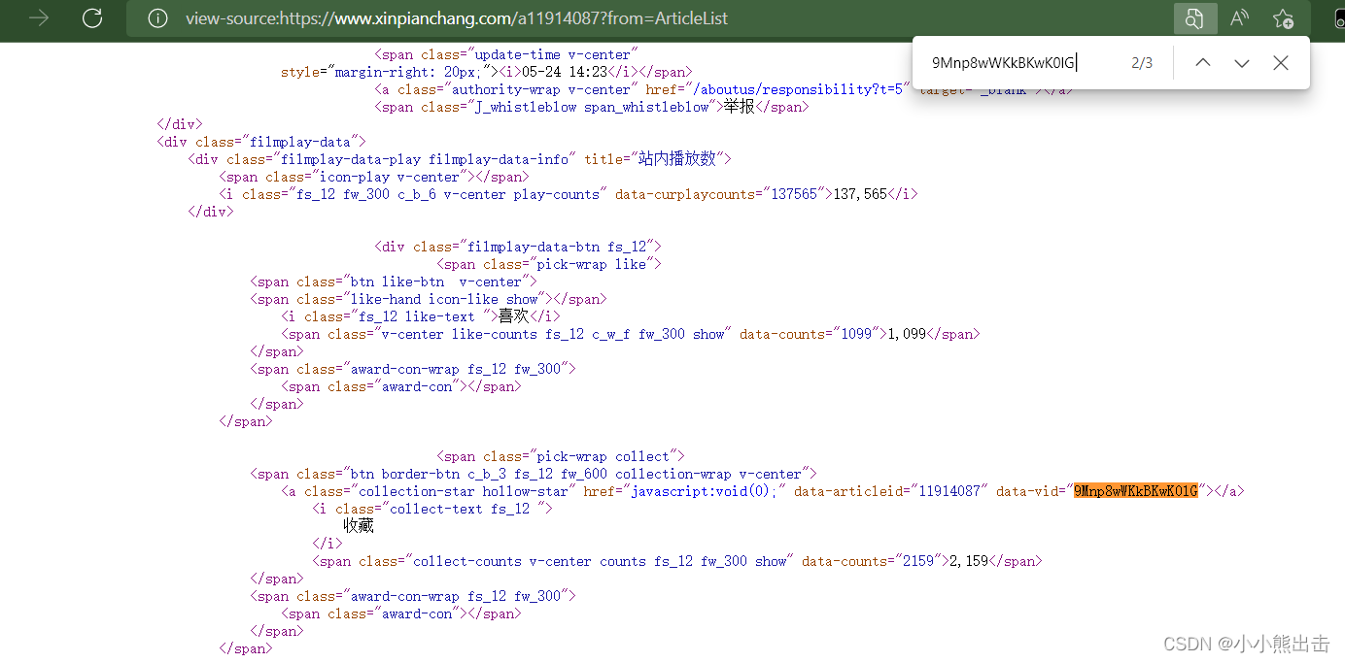This screenshot has height=663, width=1345.
Task: Click the data-curplaycounts value 137565
Action: click(x=794, y=194)
